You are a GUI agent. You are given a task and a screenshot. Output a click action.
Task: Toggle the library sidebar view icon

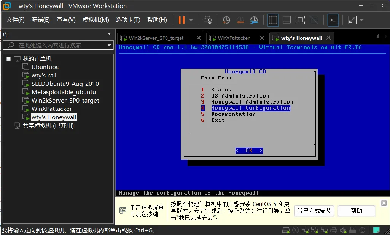273,20
